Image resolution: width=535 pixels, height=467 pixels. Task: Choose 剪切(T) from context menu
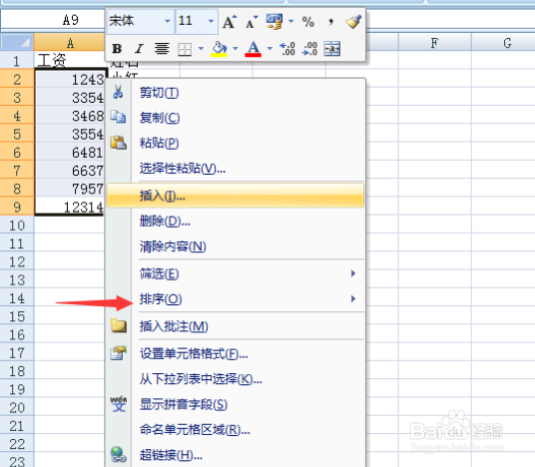click(236, 93)
